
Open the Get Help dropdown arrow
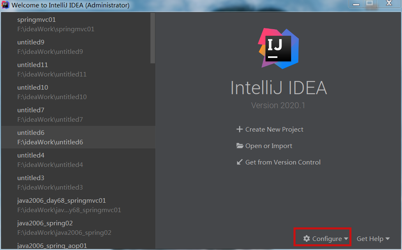coord(387,239)
